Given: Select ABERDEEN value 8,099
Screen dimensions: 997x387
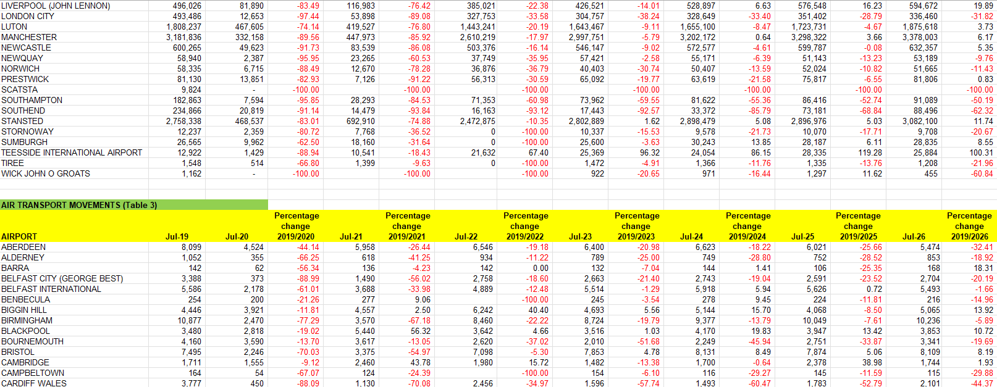Looking at the screenshot, I should [191, 247].
